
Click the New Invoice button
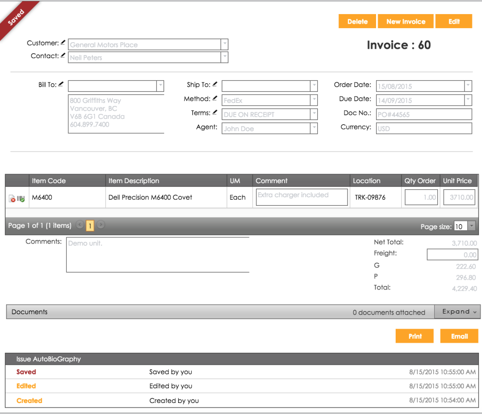coord(406,21)
